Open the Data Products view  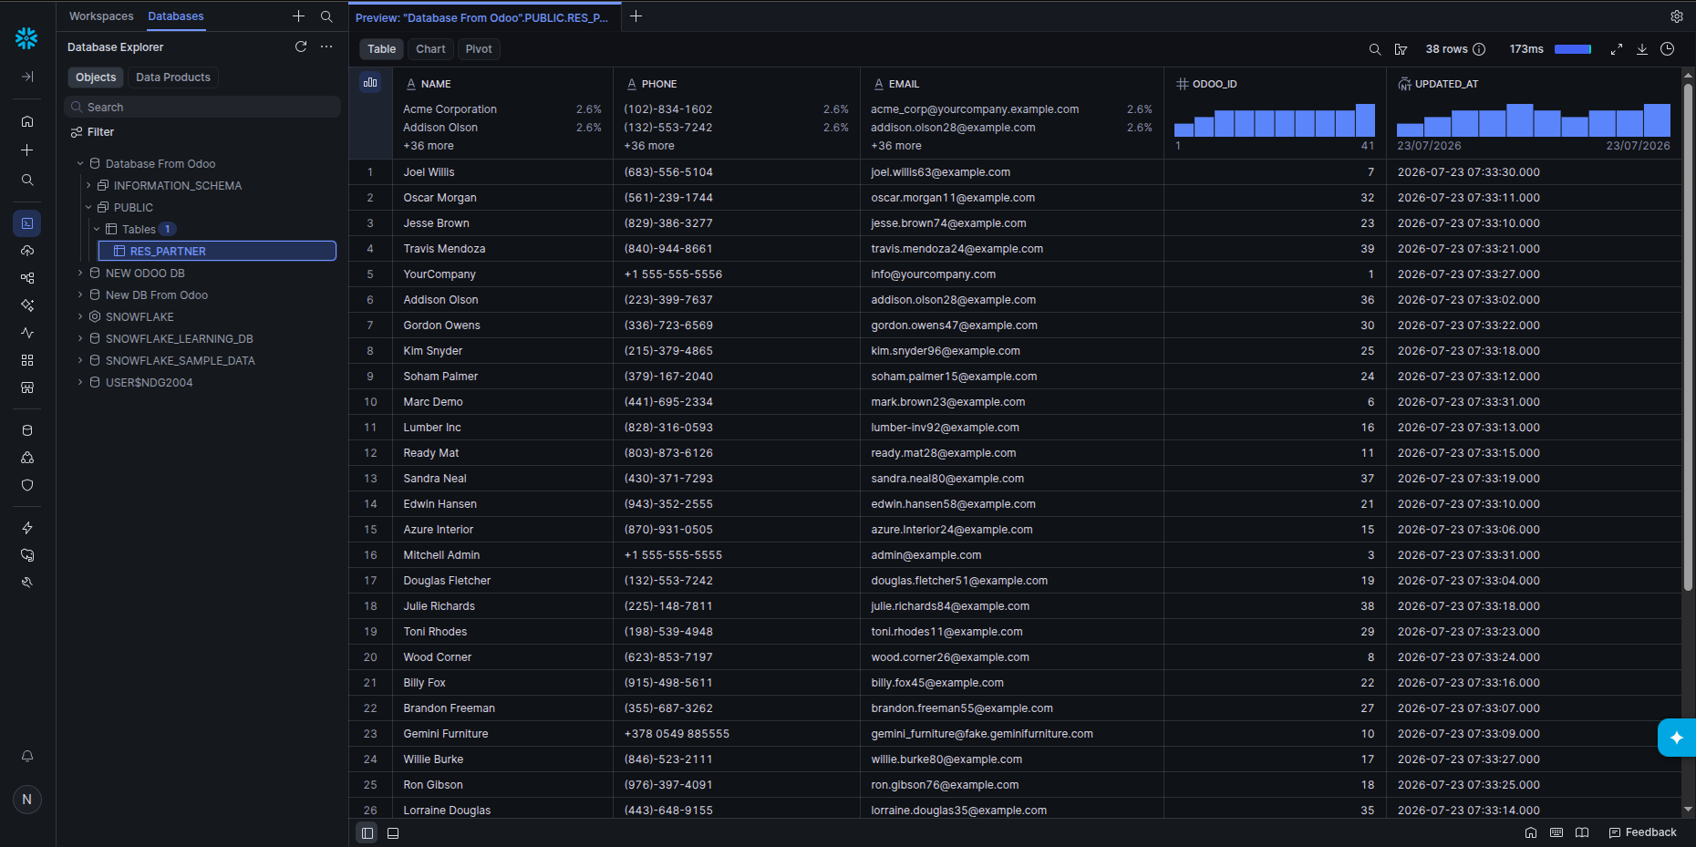(173, 77)
